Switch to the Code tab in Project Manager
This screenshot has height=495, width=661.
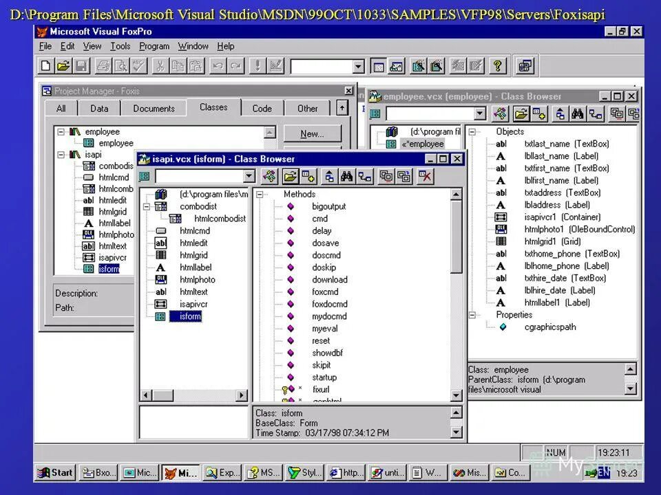(x=262, y=109)
